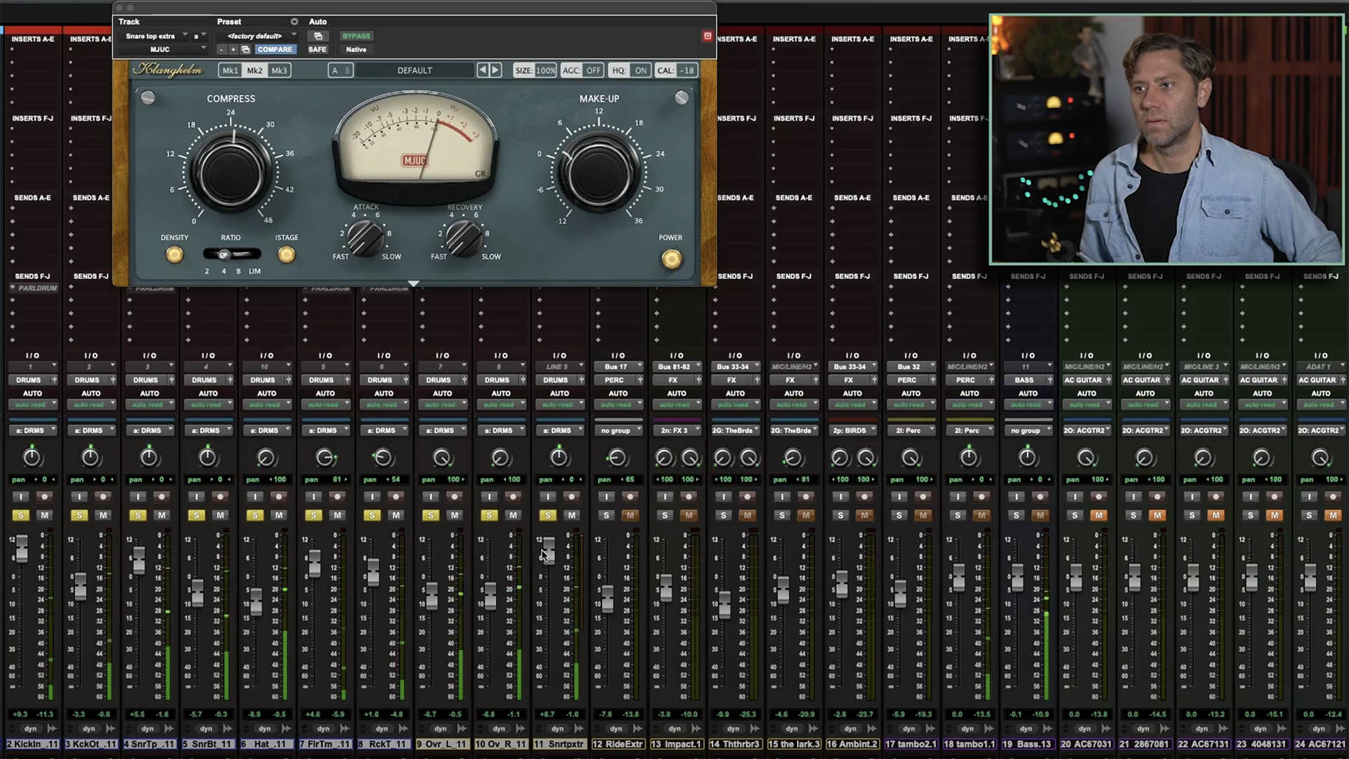Toggle the DENSITY button on MJUC

coord(174,254)
